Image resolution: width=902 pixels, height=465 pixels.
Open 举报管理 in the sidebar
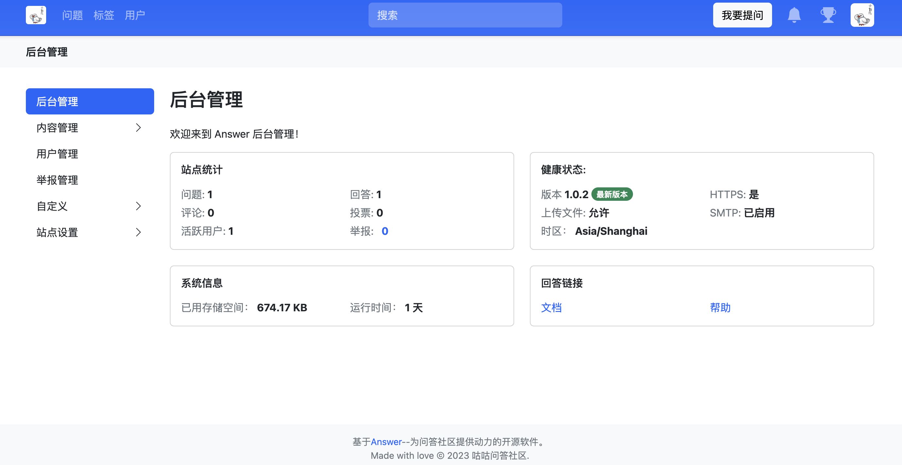[x=57, y=180]
